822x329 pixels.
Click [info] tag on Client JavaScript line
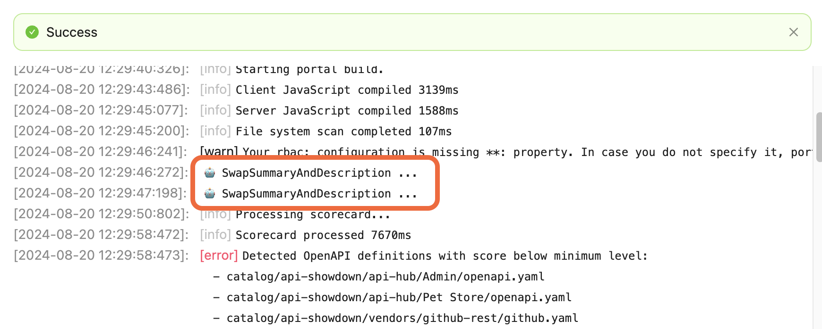click(x=215, y=90)
